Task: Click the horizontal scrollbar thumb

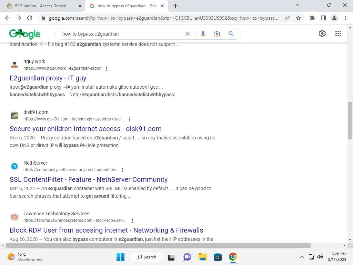Action: tap(158, 245)
